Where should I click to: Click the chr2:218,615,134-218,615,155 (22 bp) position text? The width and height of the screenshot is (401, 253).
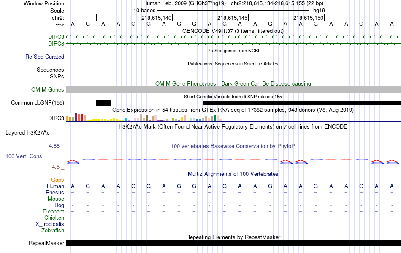point(277,3)
